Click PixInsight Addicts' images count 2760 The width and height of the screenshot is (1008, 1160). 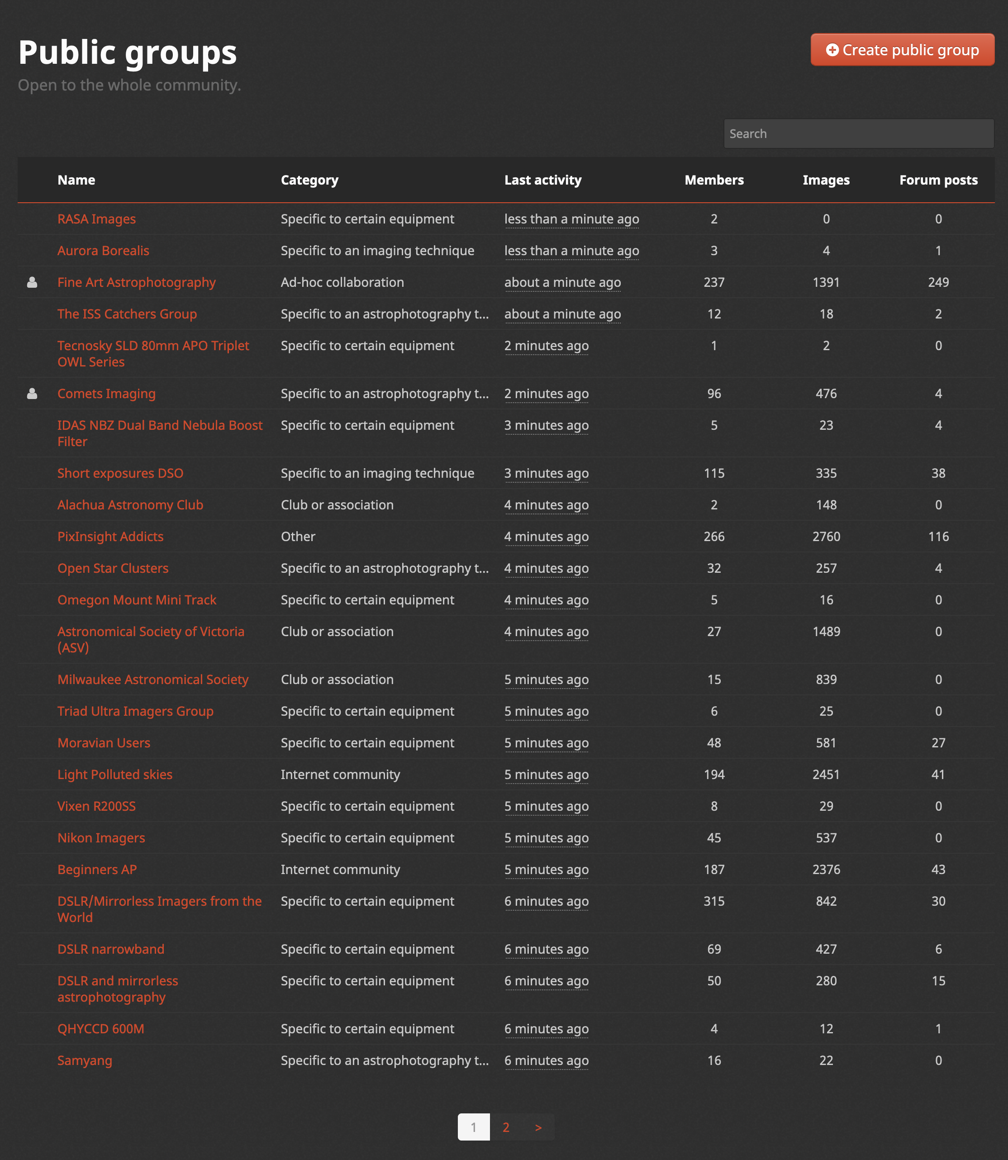tap(826, 537)
